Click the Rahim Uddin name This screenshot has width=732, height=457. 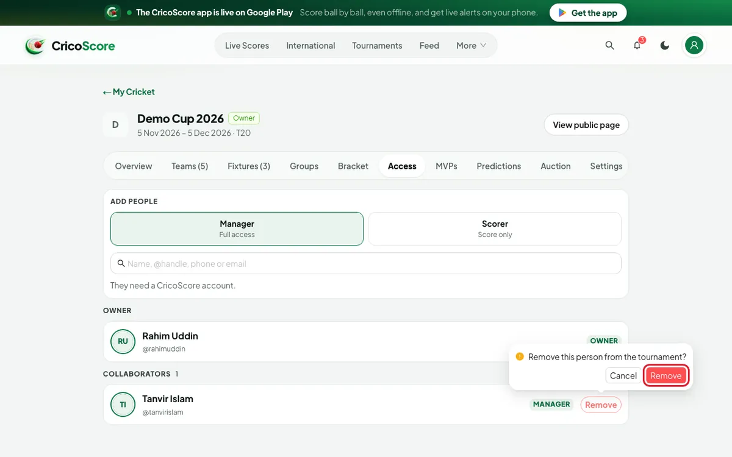[x=170, y=336]
